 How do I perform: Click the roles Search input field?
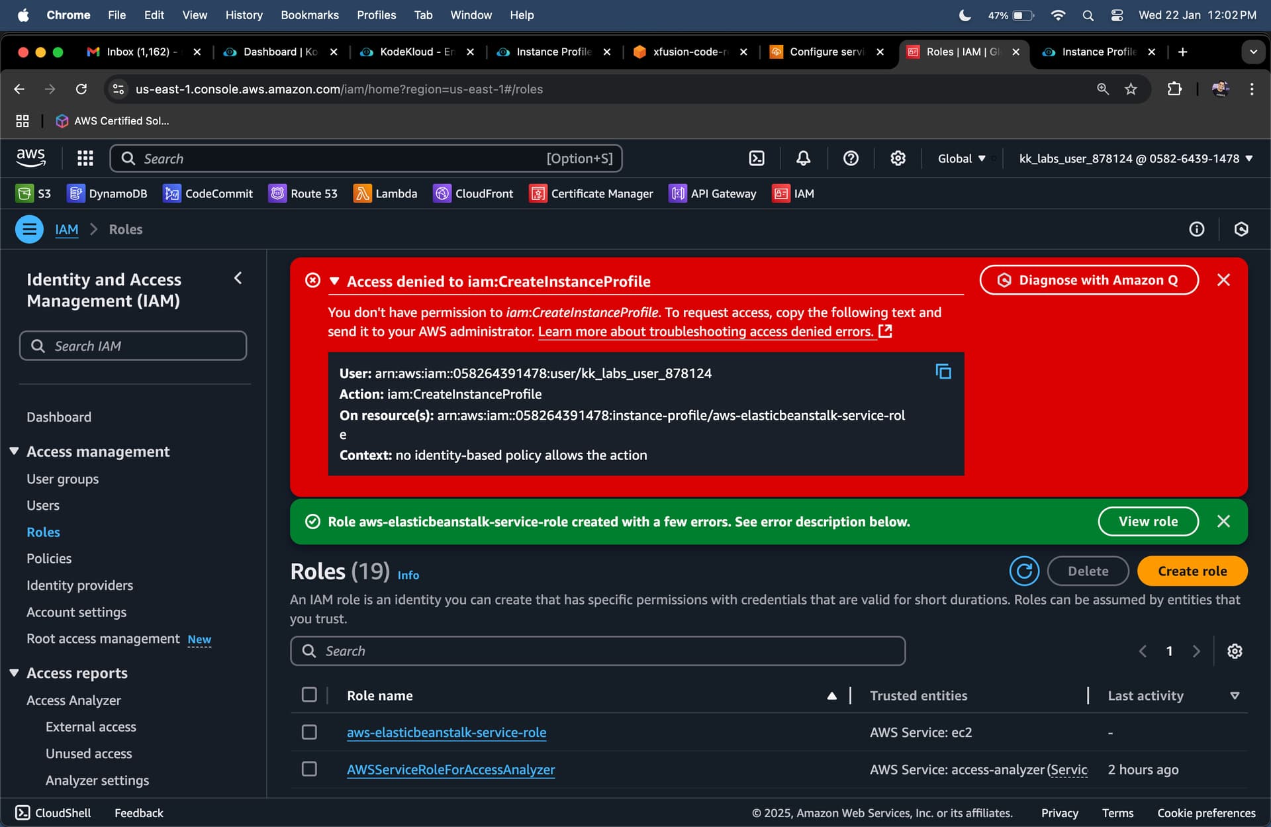pos(597,651)
